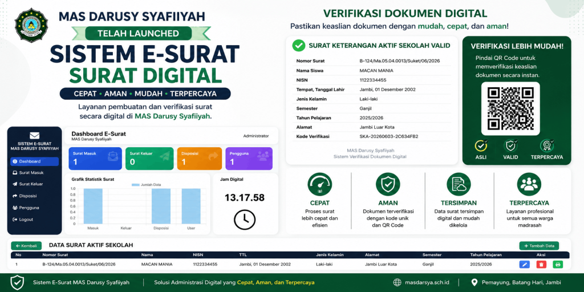Viewport: 584px width, 292px height.
Task: Click the verification code SKA-20260603-2C634FB2
Action: (x=389, y=136)
